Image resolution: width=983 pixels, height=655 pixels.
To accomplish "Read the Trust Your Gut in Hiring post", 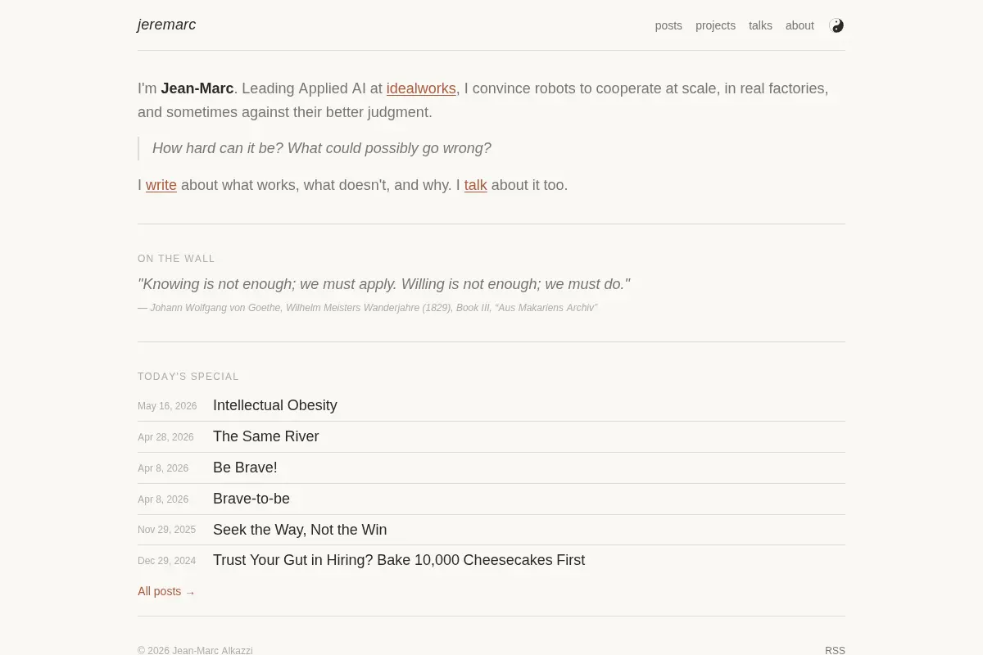I will pyautogui.click(x=399, y=560).
